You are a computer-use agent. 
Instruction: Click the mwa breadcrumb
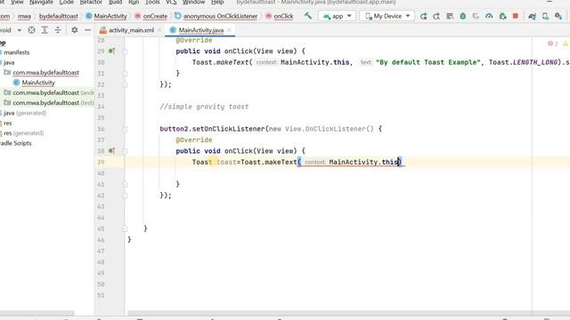pos(24,16)
